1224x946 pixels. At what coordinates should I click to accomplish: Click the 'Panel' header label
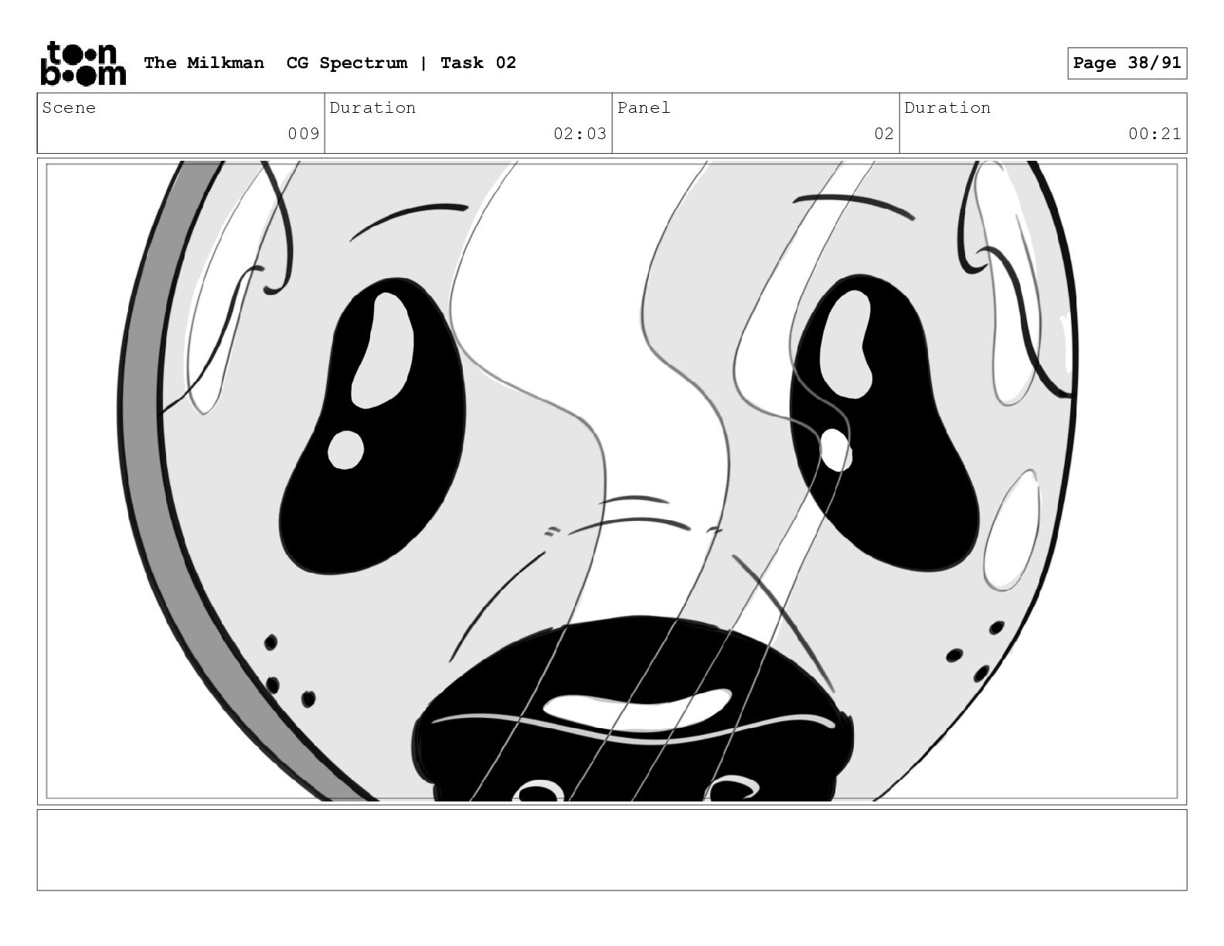[644, 107]
